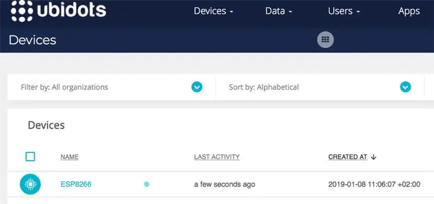434x204 pixels.
Task: Sort by the CREATED AT column header
Action: click(348, 157)
